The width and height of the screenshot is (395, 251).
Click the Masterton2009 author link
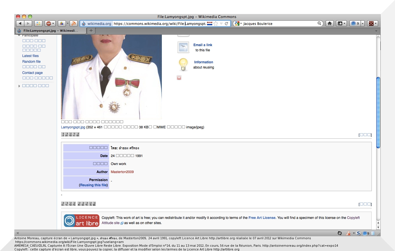click(122, 172)
